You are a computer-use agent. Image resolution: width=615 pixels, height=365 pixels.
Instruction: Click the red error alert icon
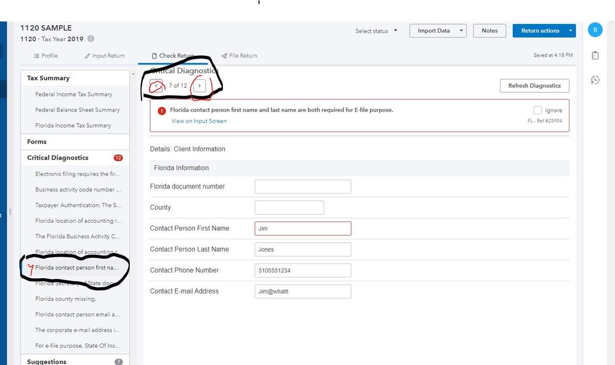tap(162, 111)
